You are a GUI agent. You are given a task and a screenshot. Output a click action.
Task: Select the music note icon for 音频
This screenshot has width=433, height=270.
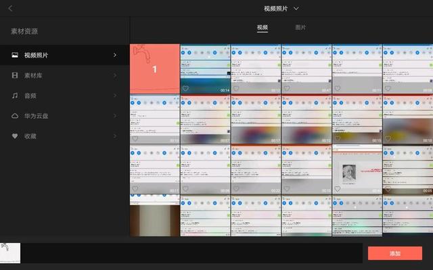[14, 96]
